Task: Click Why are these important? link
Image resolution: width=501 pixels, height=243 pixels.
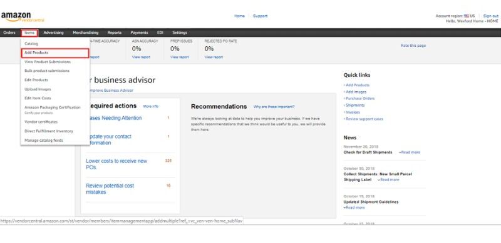Action: (x=274, y=107)
